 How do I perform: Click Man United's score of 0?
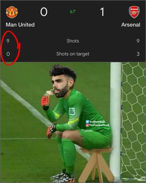pyautogui.click(x=44, y=12)
